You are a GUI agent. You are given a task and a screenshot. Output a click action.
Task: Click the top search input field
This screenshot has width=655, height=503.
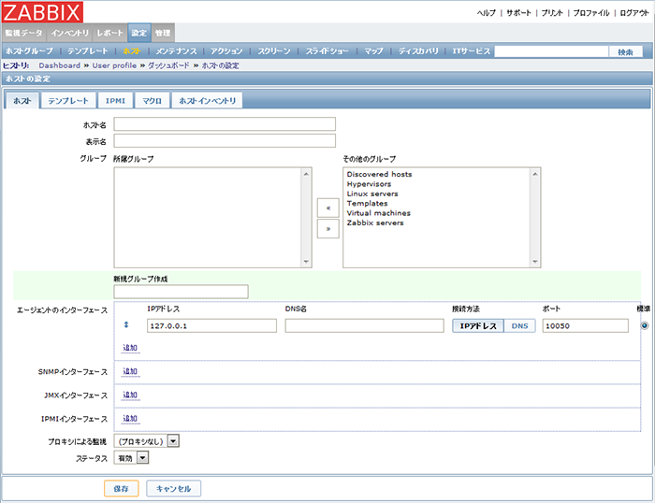(551, 51)
